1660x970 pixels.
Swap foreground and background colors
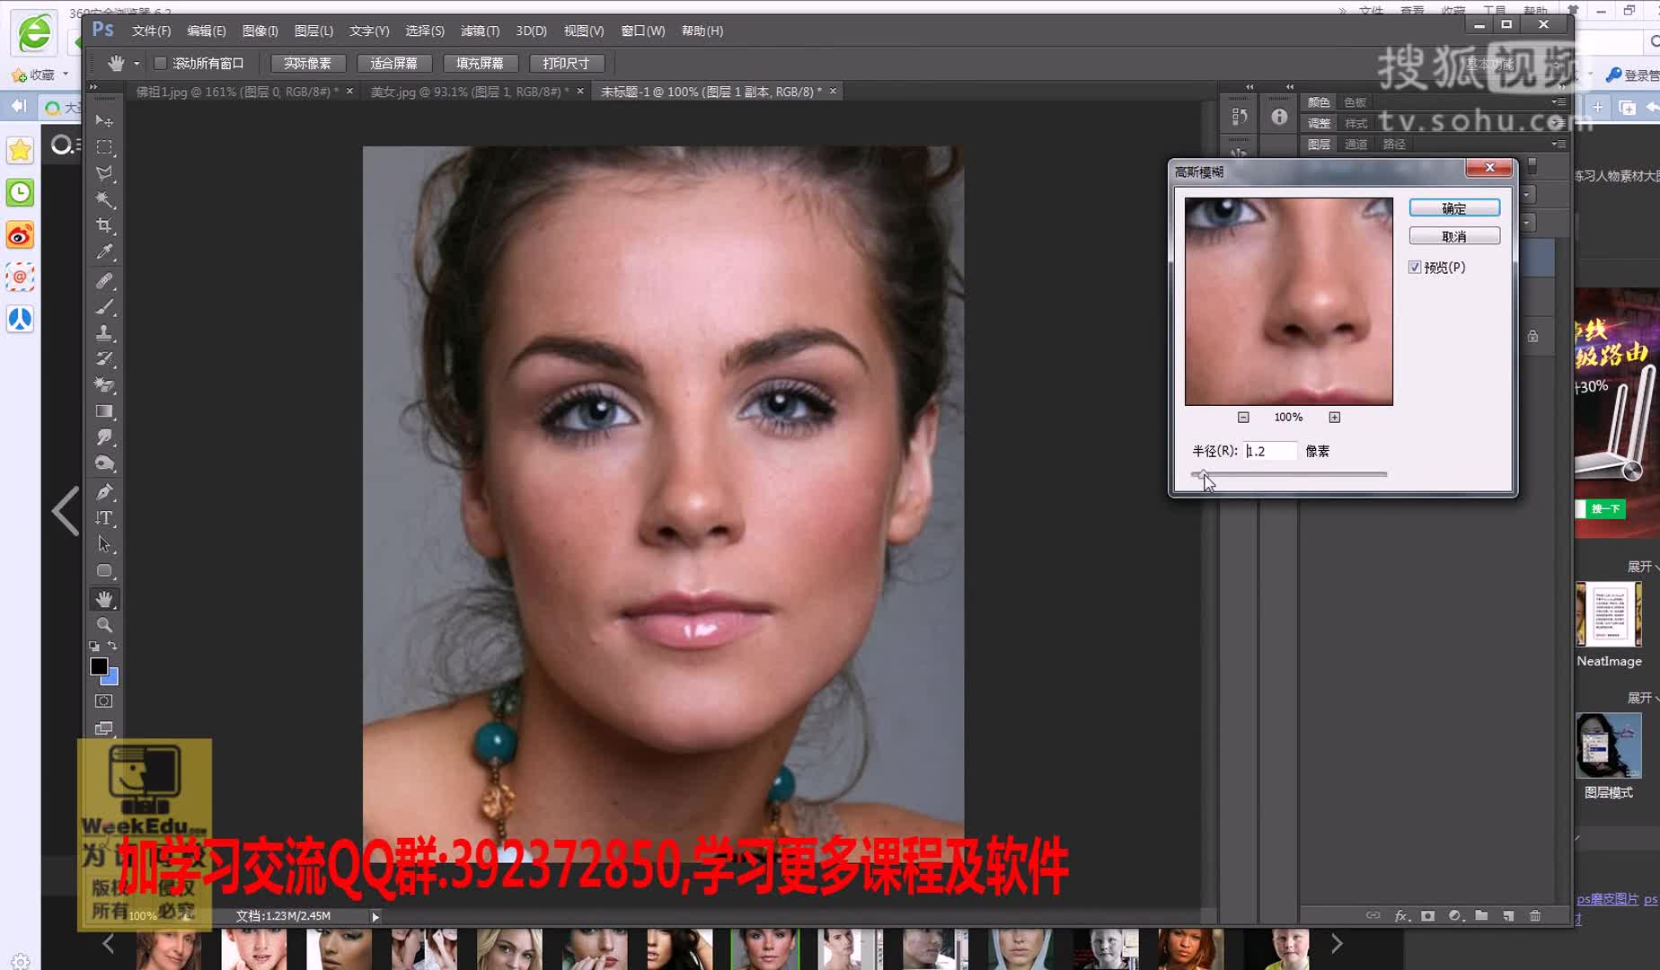[x=112, y=646]
